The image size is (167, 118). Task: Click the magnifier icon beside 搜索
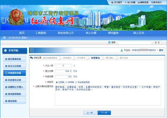109,43
